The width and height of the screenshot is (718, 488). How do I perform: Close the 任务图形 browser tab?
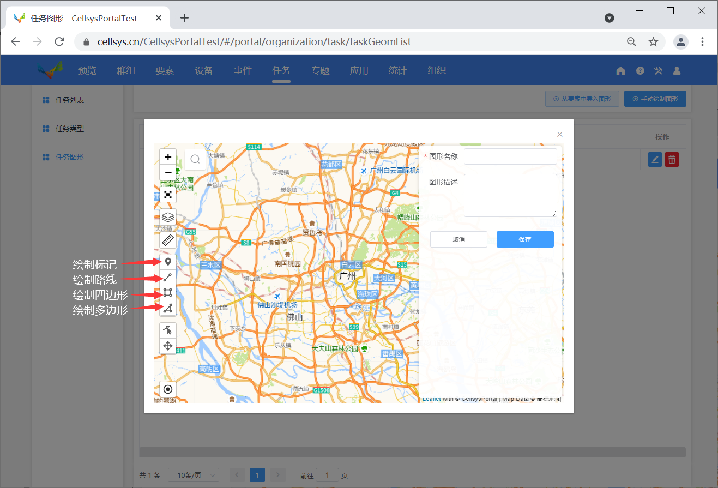159,18
